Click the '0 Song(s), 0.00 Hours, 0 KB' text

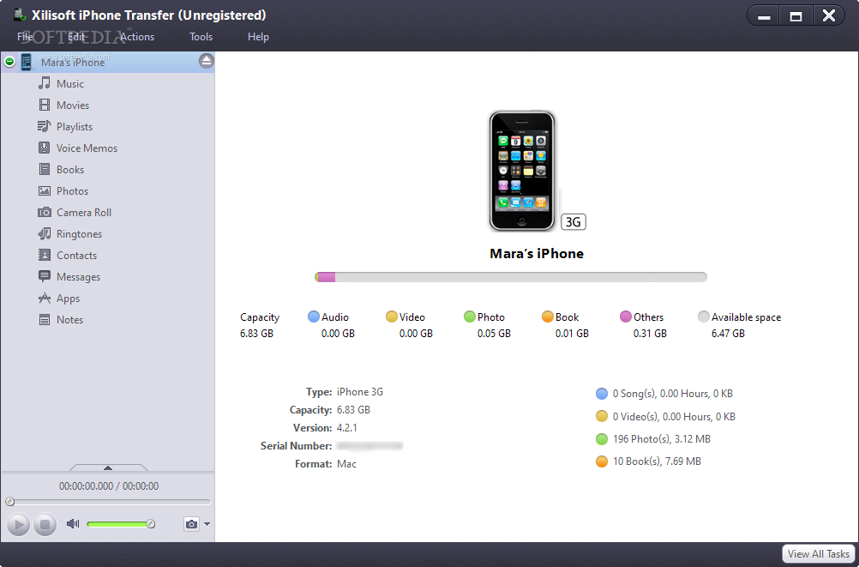point(673,394)
